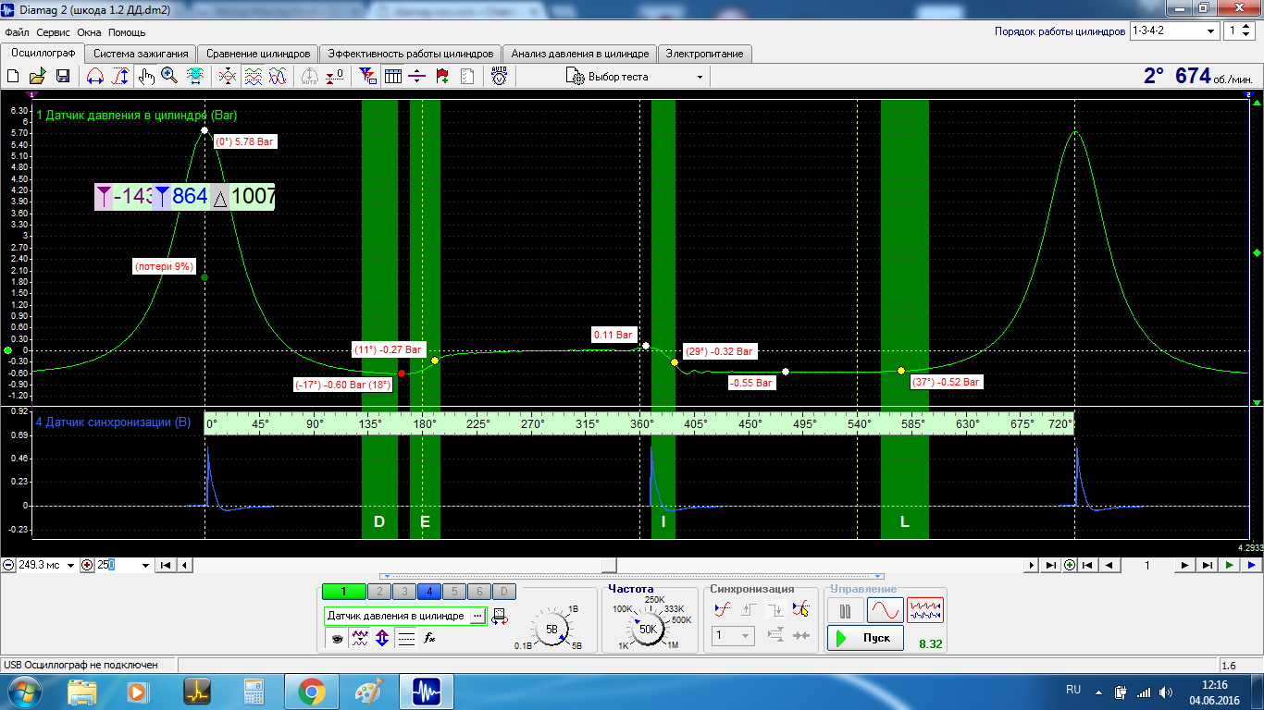Screen dimensions: 1264x710
Task: Open the 249.3 мс time scale dropdown
Action: [71, 565]
